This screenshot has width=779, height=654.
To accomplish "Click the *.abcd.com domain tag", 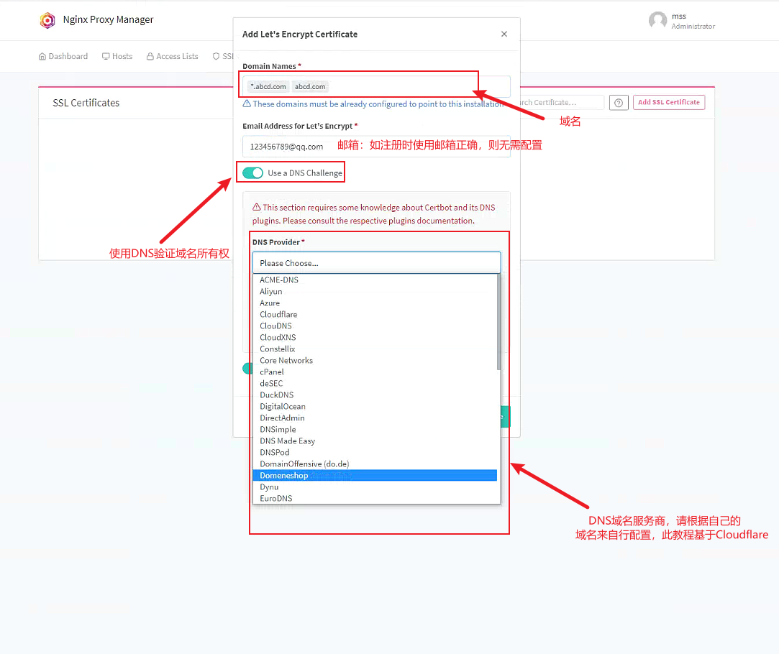I will (x=268, y=86).
